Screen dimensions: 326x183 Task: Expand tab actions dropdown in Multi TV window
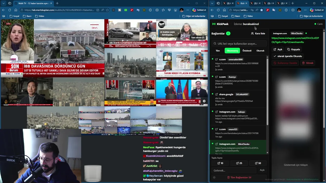pyautogui.click(x=3, y=3)
